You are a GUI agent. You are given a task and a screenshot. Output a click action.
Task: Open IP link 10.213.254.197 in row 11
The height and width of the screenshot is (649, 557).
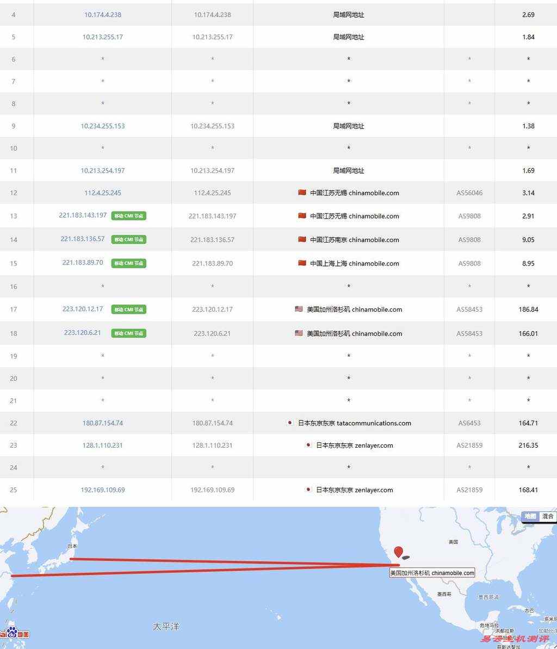tap(103, 170)
